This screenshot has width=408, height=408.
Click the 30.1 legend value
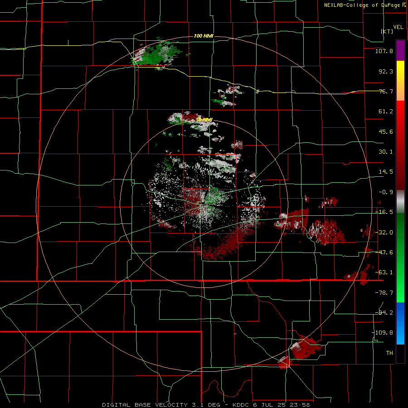[386, 152]
